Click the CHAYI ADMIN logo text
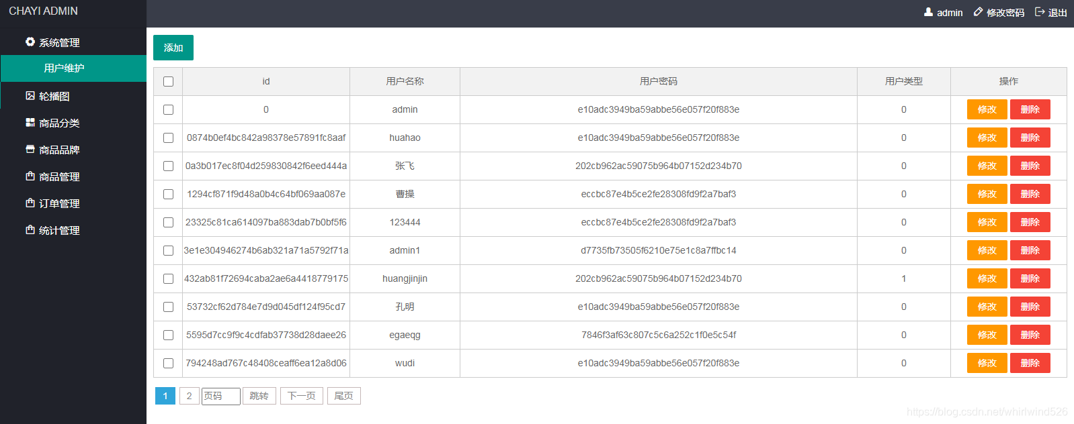The image size is (1074, 424). coord(43,11)
